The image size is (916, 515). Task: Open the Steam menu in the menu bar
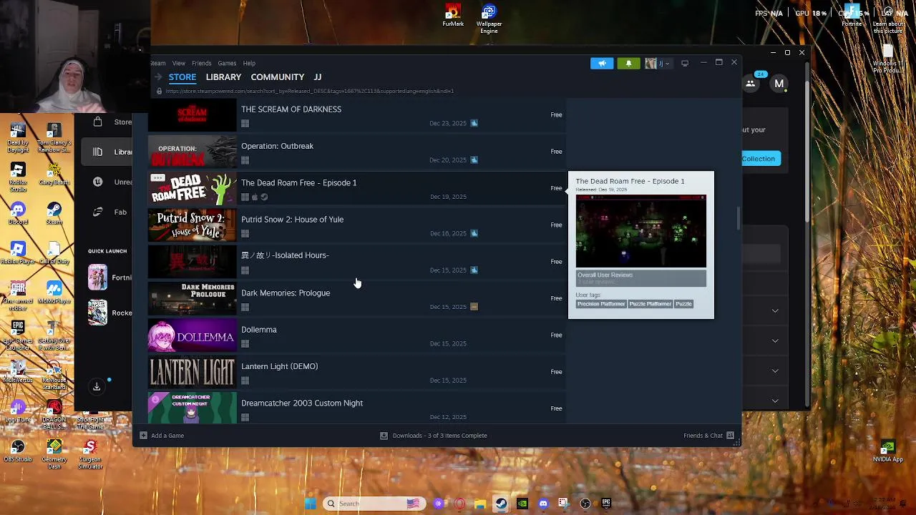(158, 63)
